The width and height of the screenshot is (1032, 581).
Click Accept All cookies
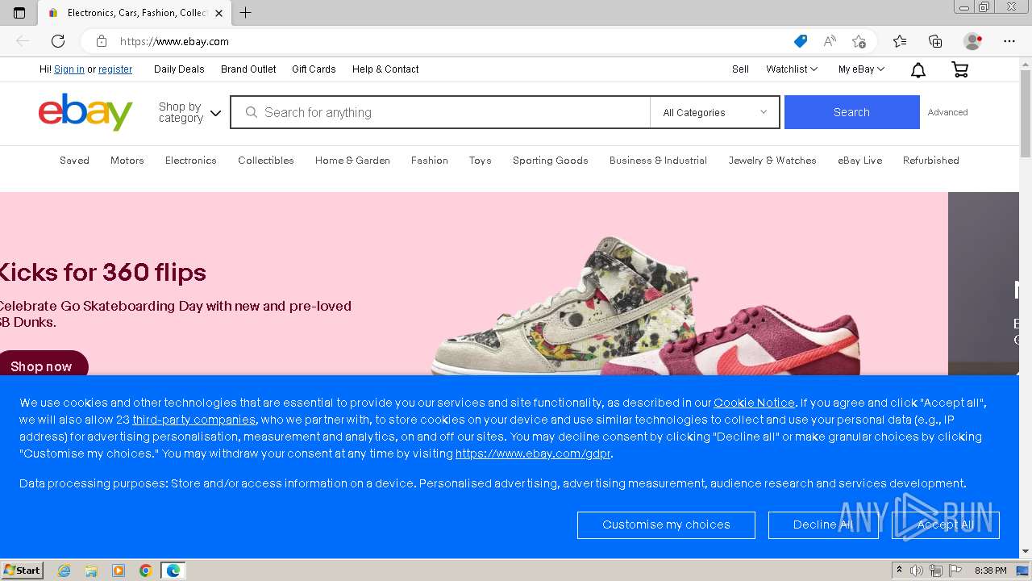point(946,525)
